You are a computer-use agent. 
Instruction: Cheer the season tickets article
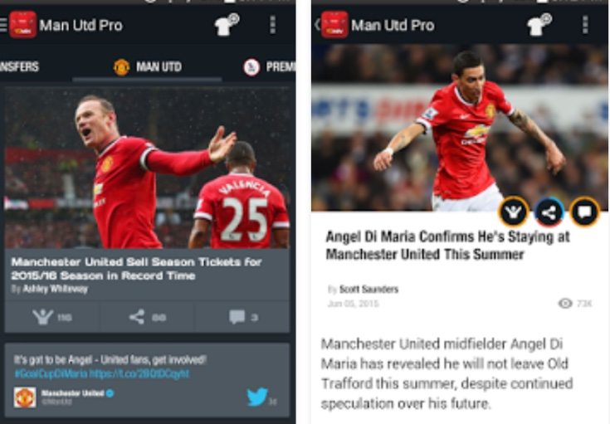click(51, 317)
